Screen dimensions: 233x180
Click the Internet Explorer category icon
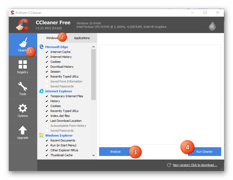coord(42,91)
